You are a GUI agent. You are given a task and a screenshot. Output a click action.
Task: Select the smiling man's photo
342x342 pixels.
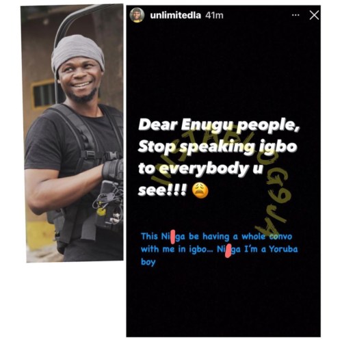coord(73,133)
